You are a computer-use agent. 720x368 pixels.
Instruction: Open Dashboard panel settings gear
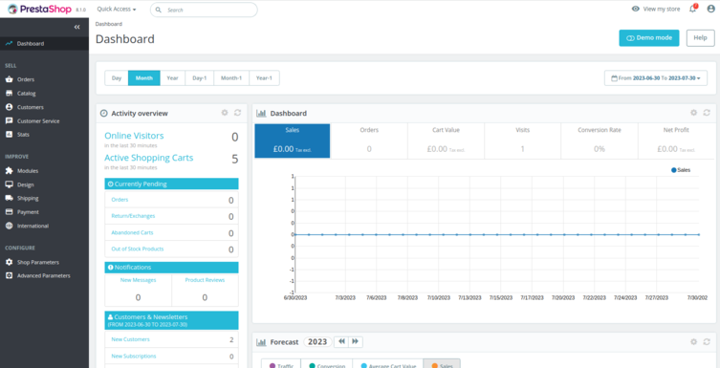[x=694, y=113]
